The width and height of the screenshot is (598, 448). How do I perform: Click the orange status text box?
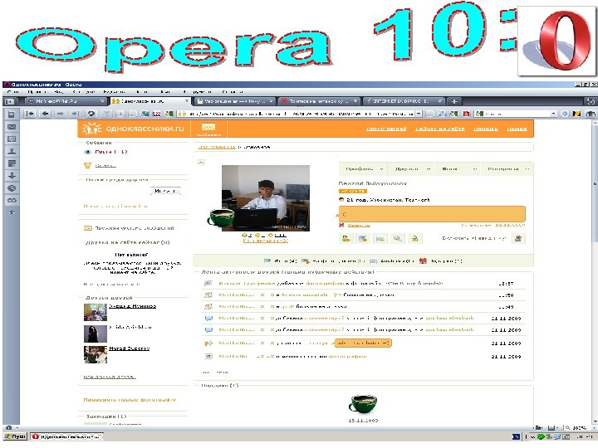point(432,214)
